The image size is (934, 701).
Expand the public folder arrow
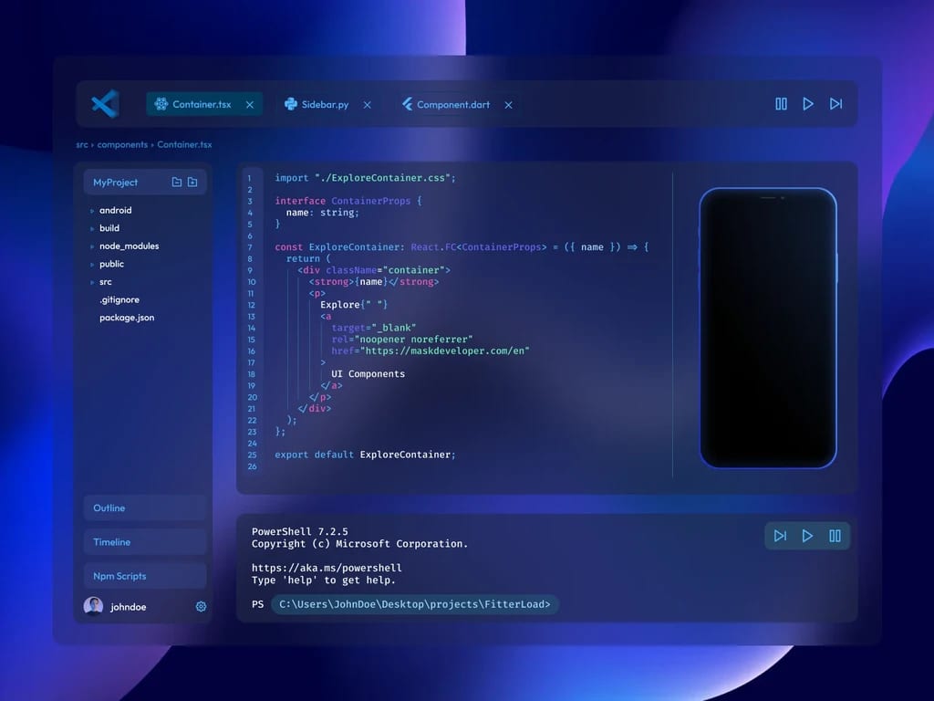(x=92, y=264)
